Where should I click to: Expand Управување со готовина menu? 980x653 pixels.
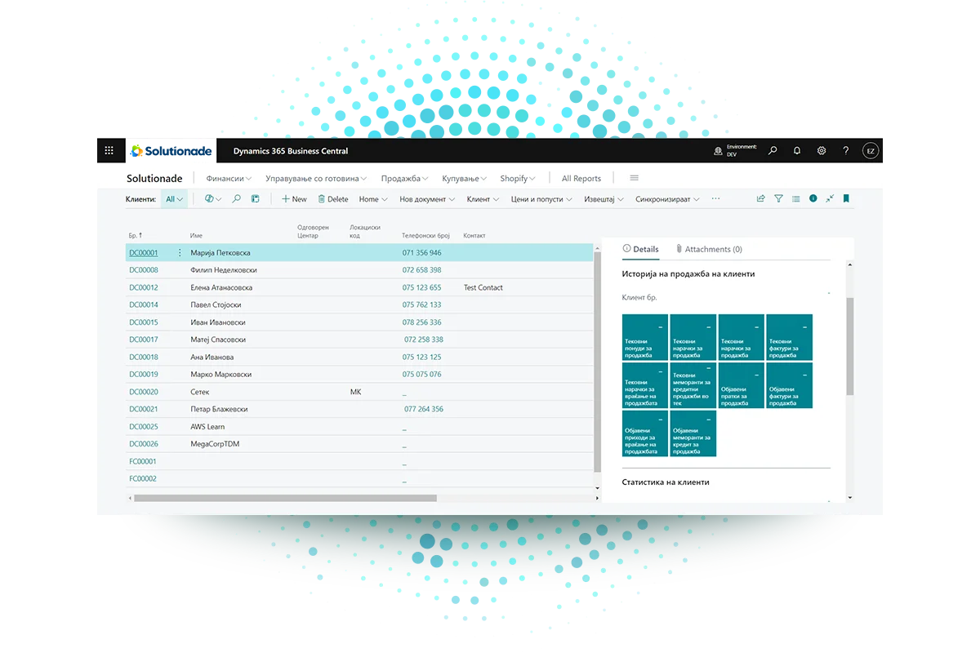click(x=316, y=178)
